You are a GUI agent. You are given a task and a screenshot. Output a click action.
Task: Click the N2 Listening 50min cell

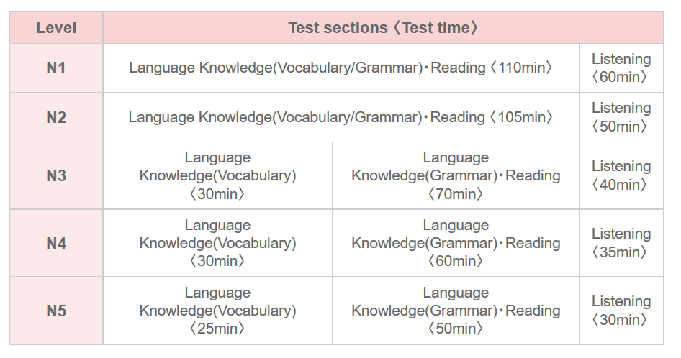coord(621,117)
